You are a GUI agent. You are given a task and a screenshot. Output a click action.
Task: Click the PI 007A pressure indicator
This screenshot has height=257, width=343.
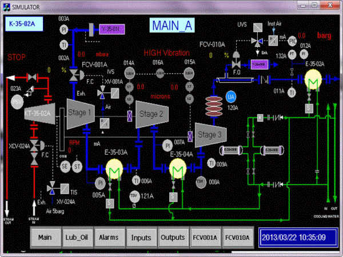[x=167, y=146]
